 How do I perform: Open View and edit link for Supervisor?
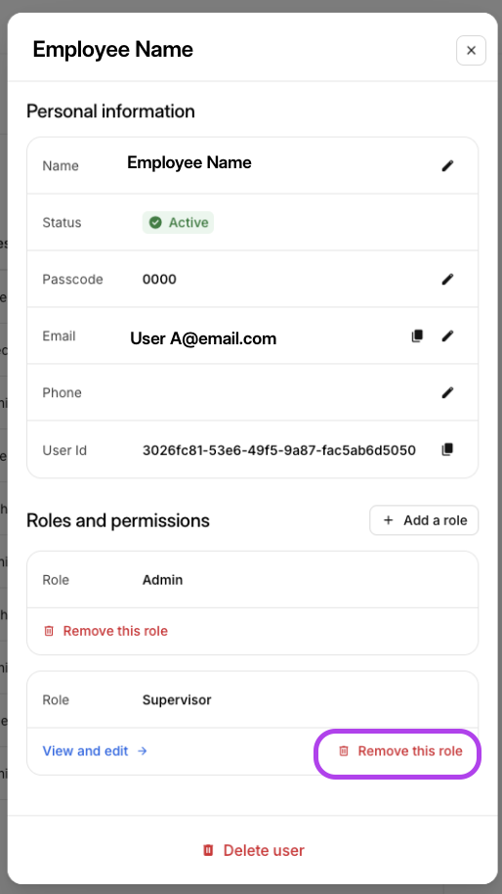click(x=95, y=751)
